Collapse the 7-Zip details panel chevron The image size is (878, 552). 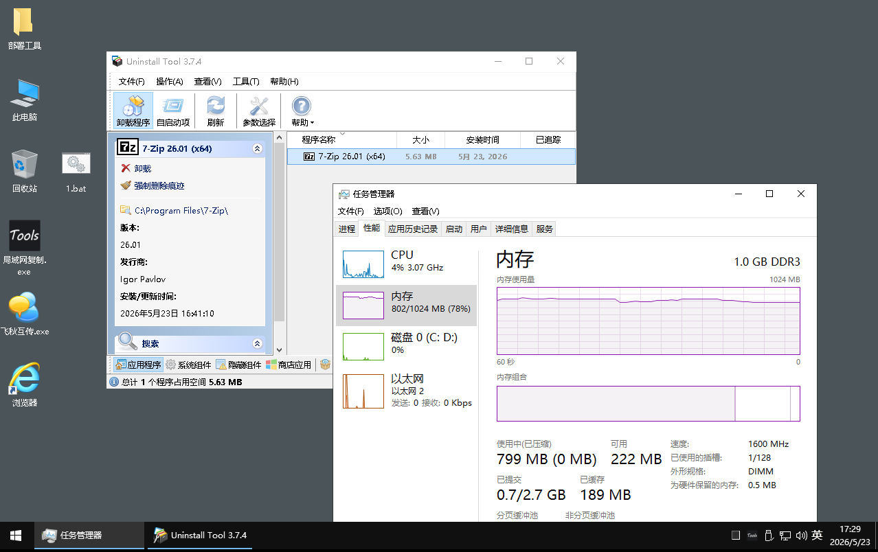point(258,148)
